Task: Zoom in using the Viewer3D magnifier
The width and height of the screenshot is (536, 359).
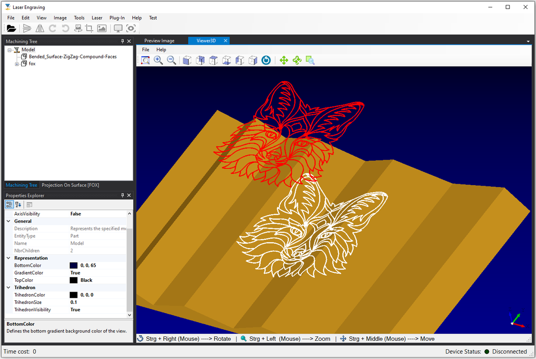Action: coord(158,60)
